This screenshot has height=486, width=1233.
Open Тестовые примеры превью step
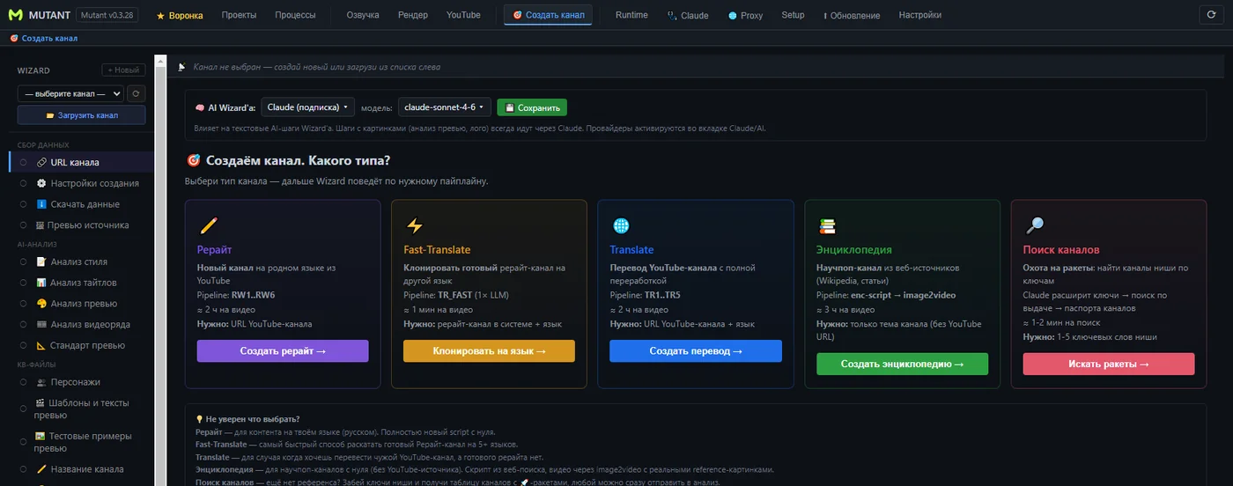[81, 442]
